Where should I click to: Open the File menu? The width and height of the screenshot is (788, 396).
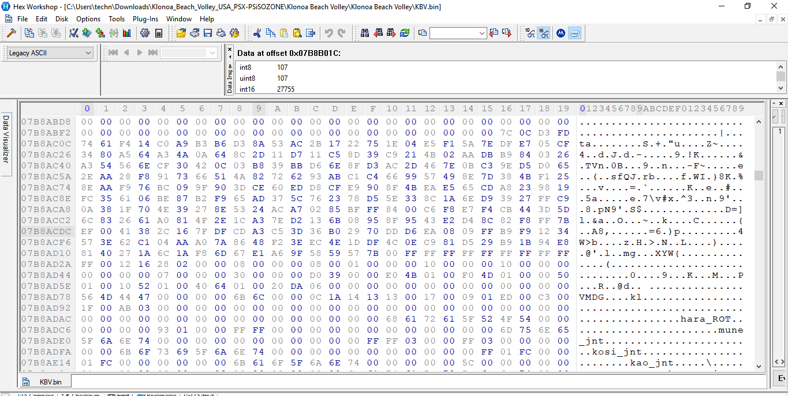(x=23, y=19)
